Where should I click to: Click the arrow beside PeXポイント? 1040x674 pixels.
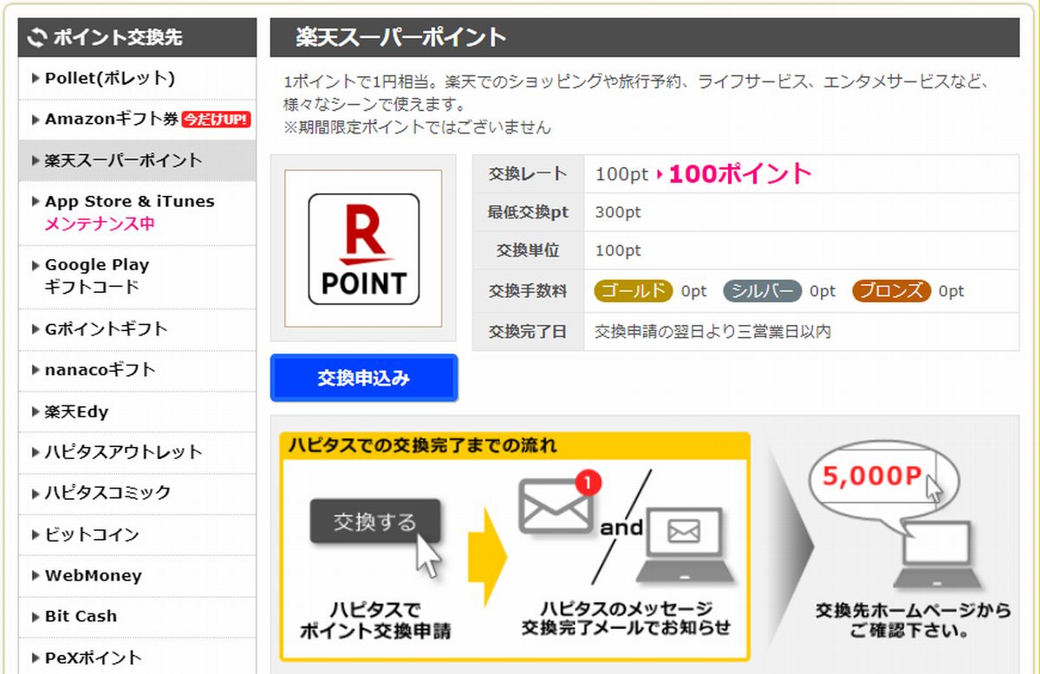pos(36,658)
